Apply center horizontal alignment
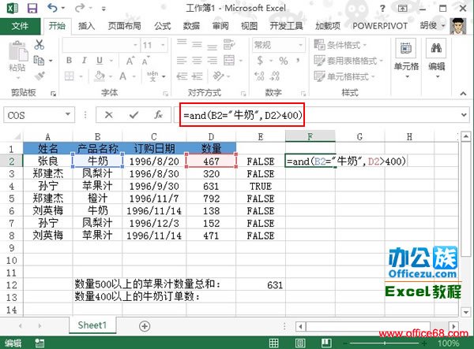Viewport: 474px width, 349px height. coord(197,61)
